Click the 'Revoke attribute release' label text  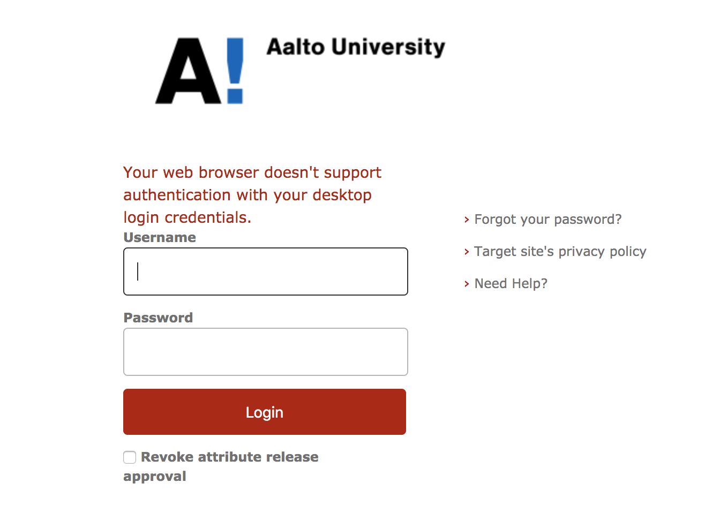click(x=229, y=457)
